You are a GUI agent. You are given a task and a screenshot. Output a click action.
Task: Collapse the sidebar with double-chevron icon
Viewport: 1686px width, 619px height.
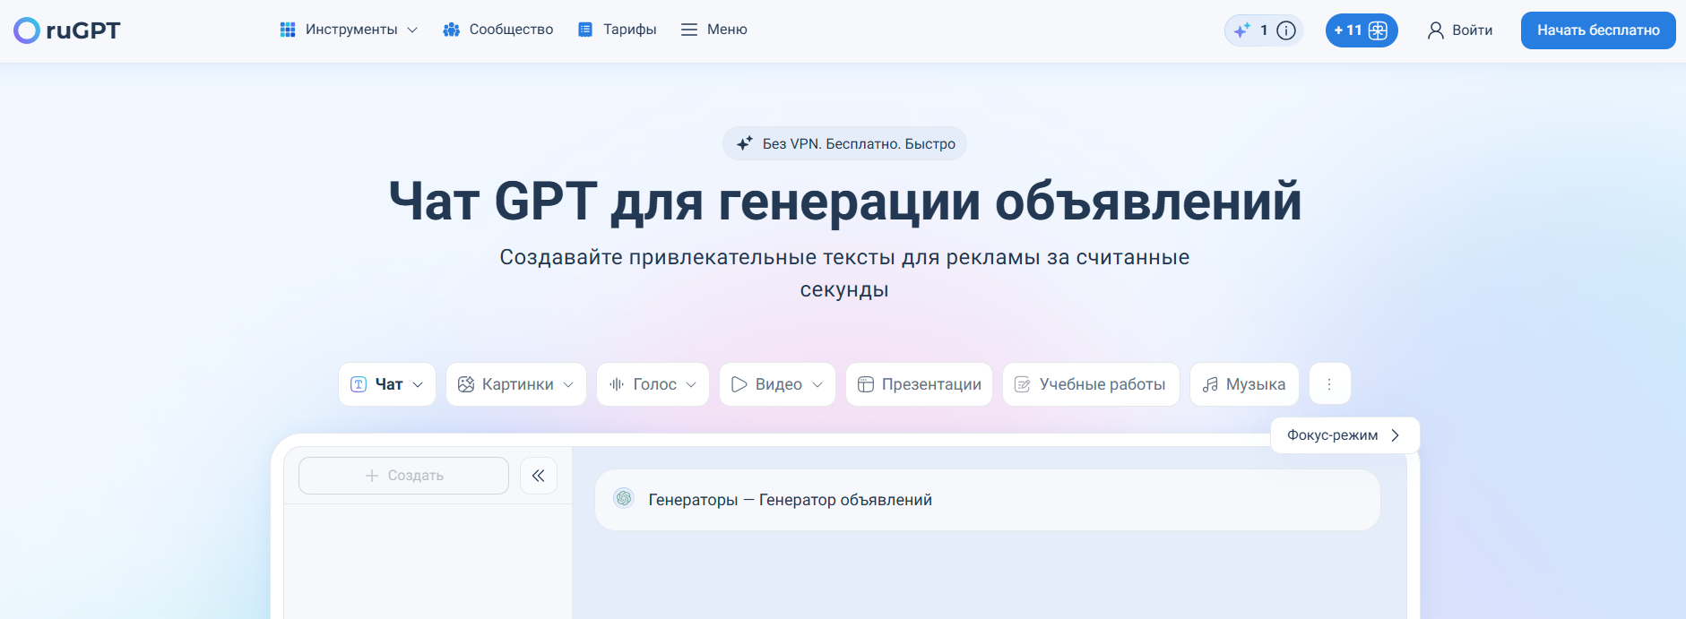click(x=539, y=476)
